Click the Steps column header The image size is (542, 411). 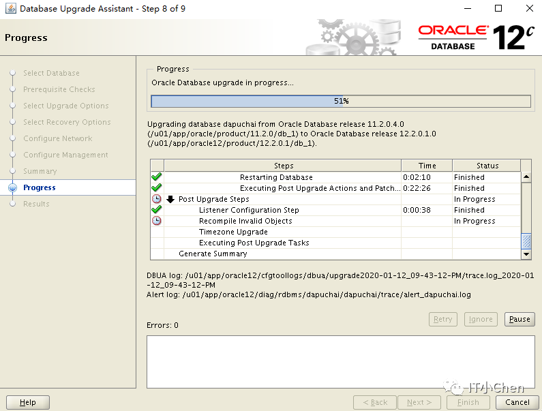click(283, 166)
